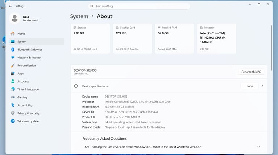Open Gaming settings page

coord(36,97)
